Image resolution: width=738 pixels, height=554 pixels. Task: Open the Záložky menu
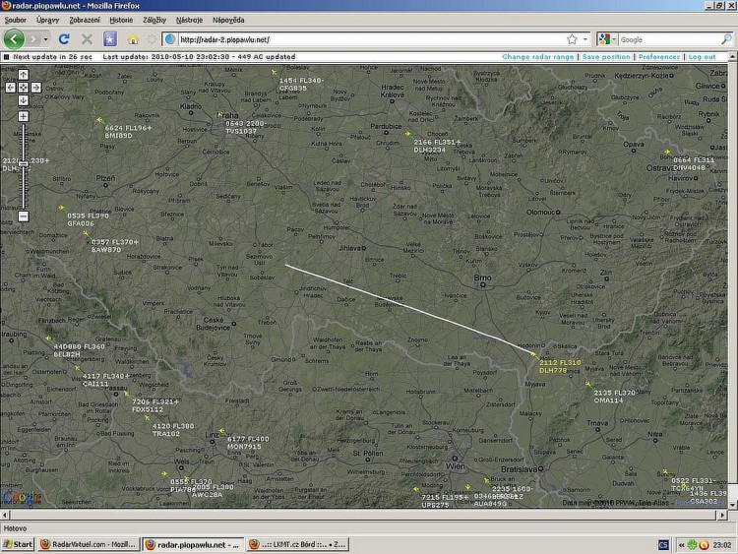click(x=154, y=20)
